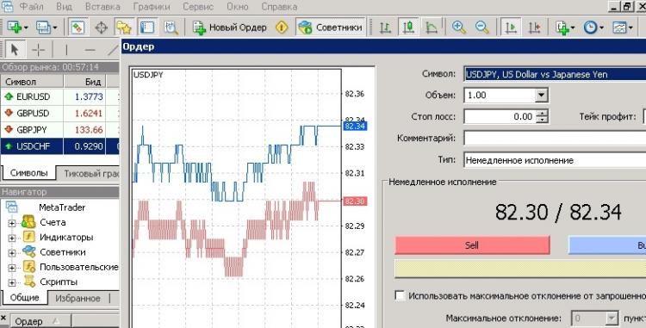Image resolution: width=646 pixels, height=328 pixels.
Task: Click the zoom out magnifier icon
Action: [x=481, y=28]
